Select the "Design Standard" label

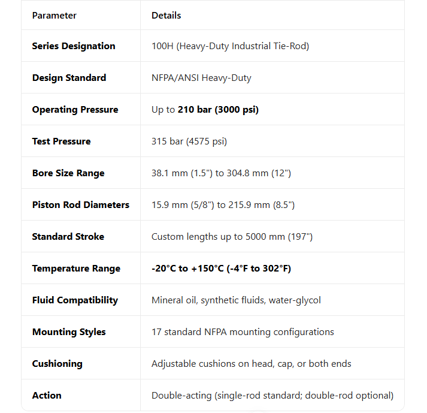click(x=69, y=78)
